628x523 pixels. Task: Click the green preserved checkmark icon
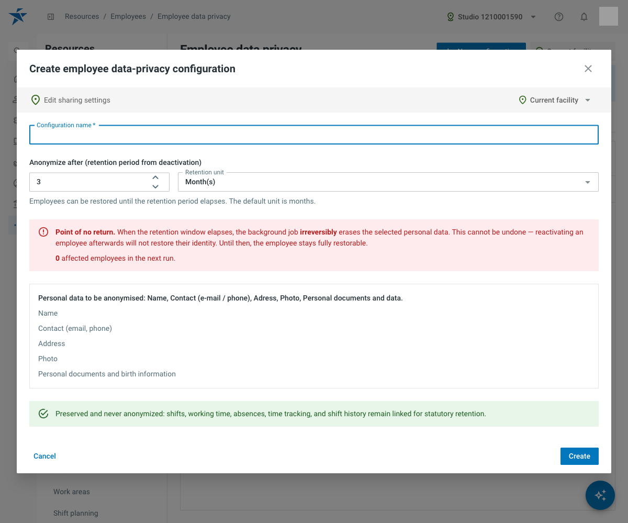pyautogui.click(x=44, y=414)
